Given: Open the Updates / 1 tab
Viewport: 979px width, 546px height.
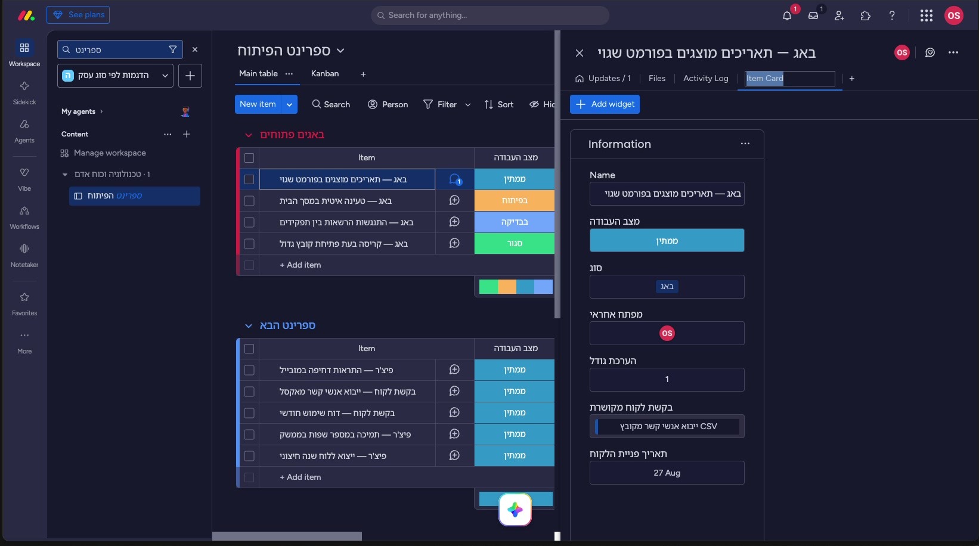Looking at the screenshot, I should [x=603, y=78].
